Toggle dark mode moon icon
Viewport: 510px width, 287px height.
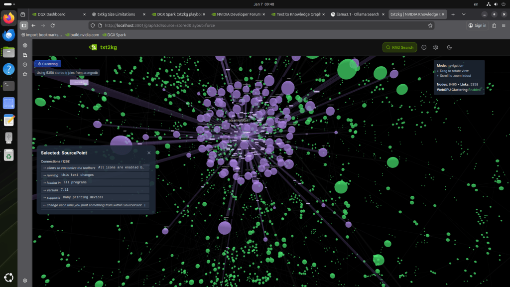pos(449,47)
